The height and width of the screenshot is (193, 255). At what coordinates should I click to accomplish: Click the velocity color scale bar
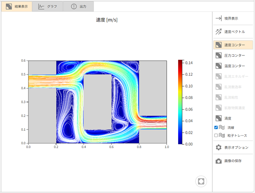pos(181,102)
